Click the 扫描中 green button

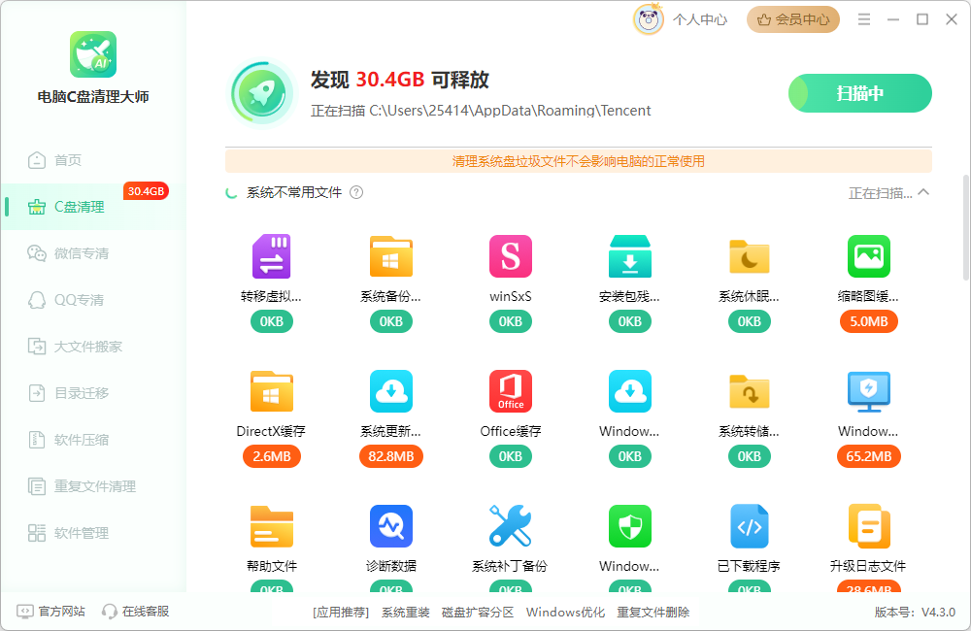859,93
